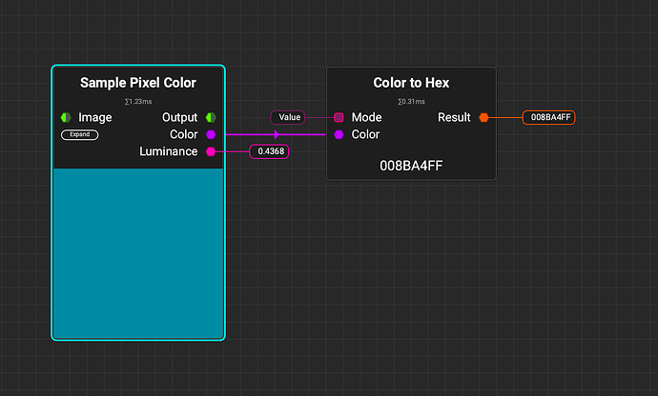Click the arrow on the purple connection wire
Screen dimensions: 658x396
277,134
